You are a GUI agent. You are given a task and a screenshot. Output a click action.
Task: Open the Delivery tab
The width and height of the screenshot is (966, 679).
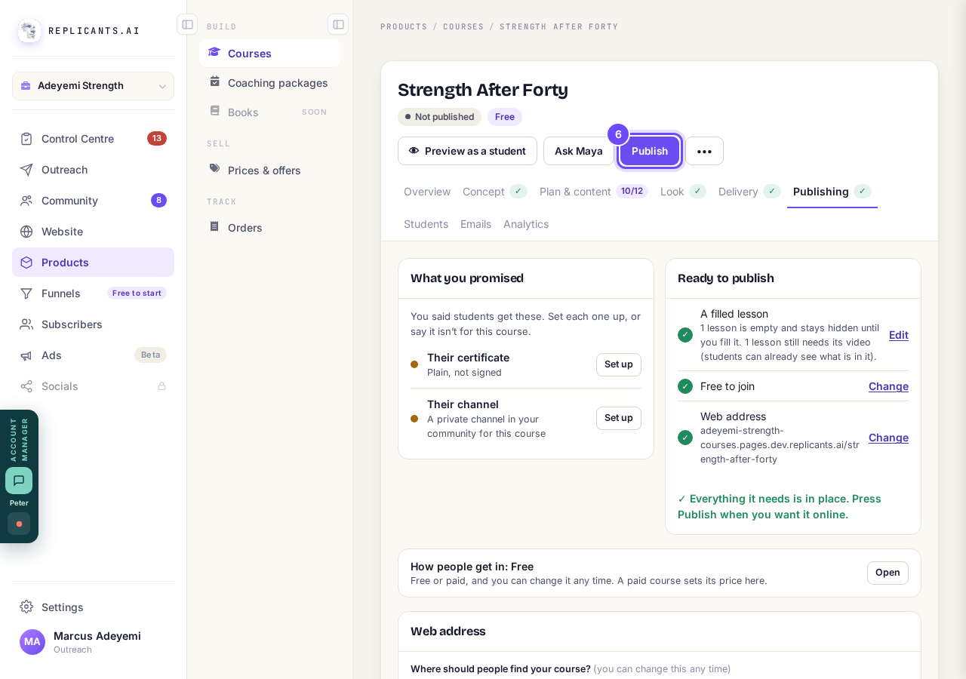click(749, 192)
